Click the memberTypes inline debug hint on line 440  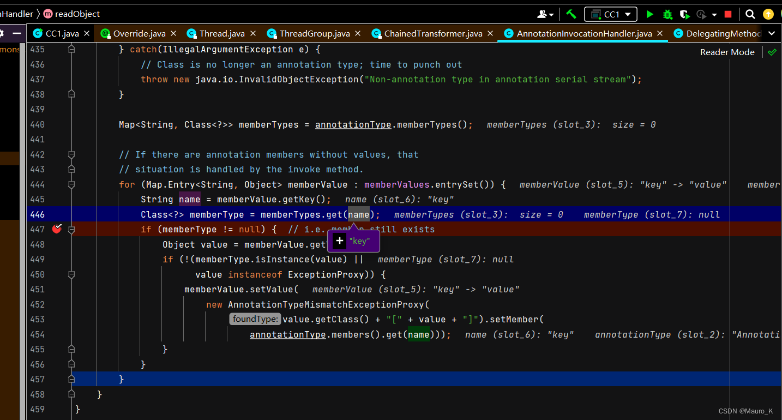[x=571, y=124]
